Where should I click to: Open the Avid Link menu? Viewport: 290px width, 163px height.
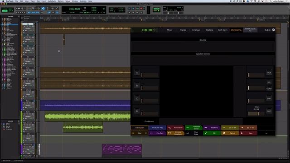(x=83, y=1)
